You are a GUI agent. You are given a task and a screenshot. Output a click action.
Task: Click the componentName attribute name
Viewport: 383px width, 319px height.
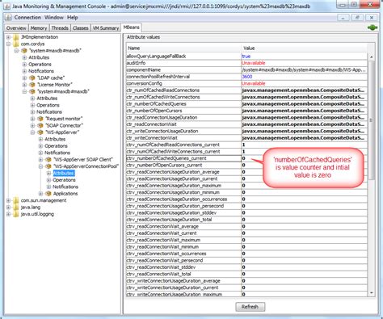144,69
